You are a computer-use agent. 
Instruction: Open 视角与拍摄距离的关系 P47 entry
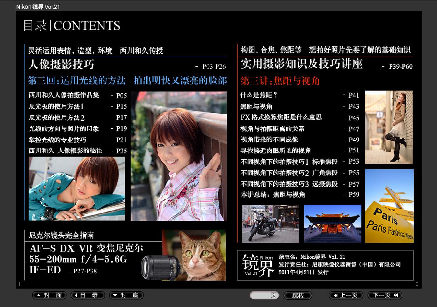click(x=300, y=129)
